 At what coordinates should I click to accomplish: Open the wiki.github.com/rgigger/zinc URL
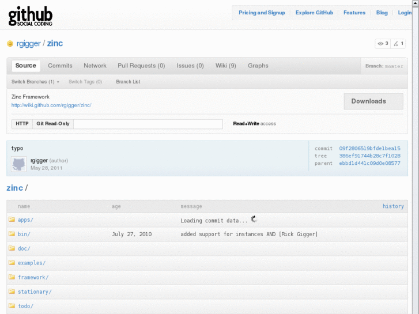(x=51, y=105)
